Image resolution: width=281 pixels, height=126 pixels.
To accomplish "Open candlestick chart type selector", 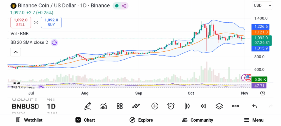I will click(187, 106).
